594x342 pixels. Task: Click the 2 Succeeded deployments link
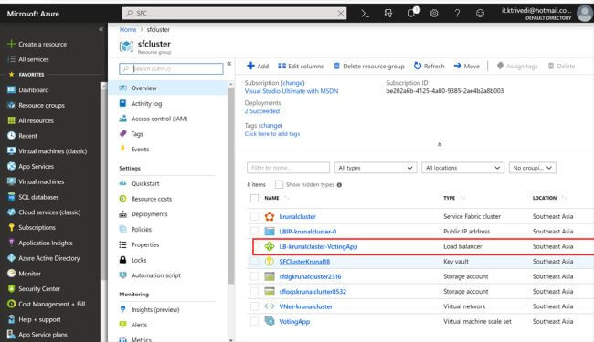[x=262, y=111]
